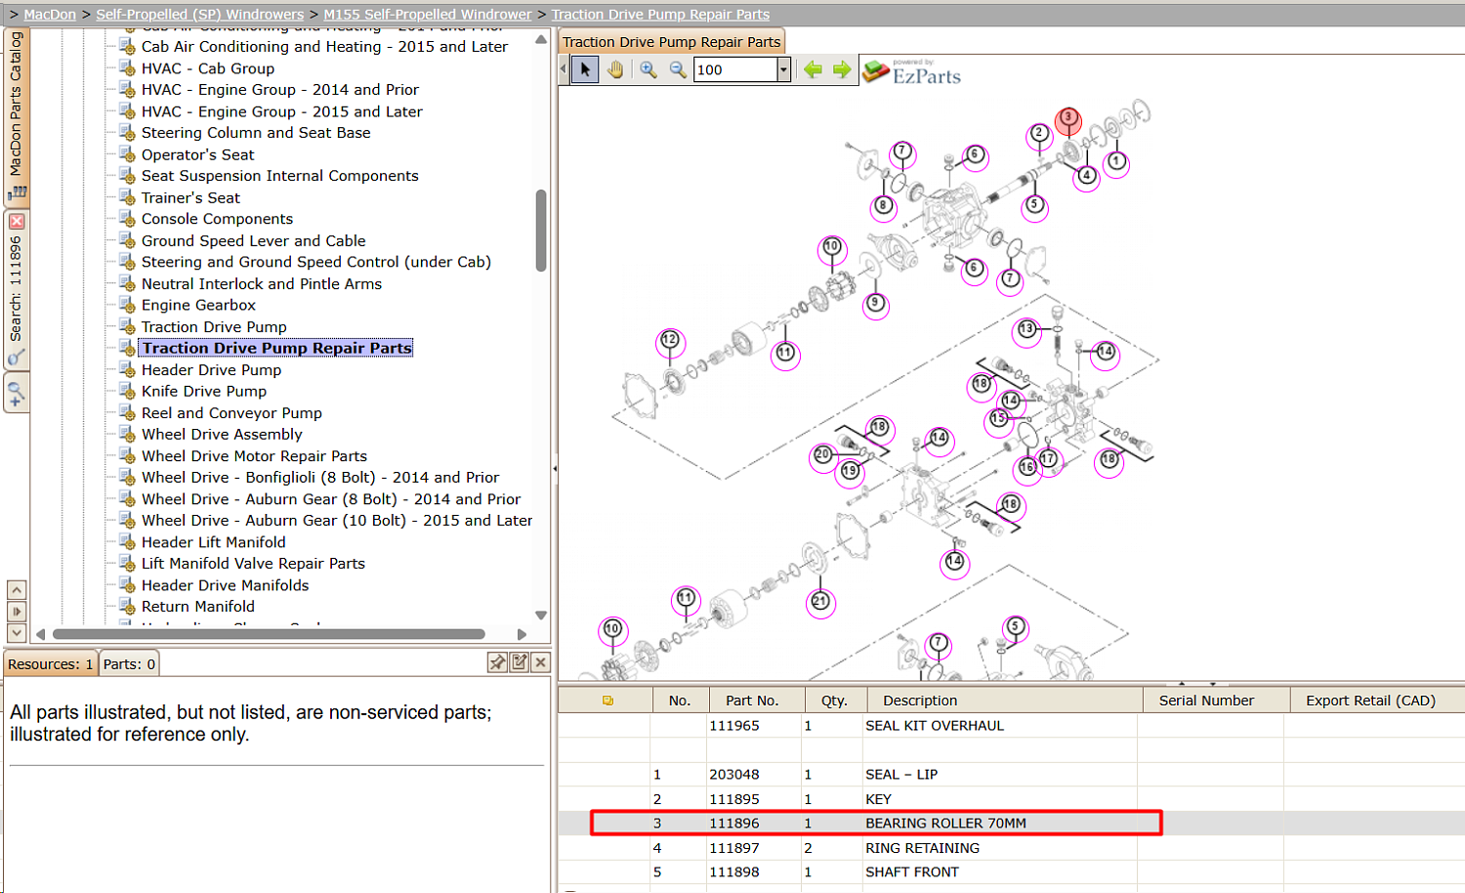Select the RING RETAINING row
Image resolution: width=1465 pixels, height=893 pixels.
coord(1011,848)
